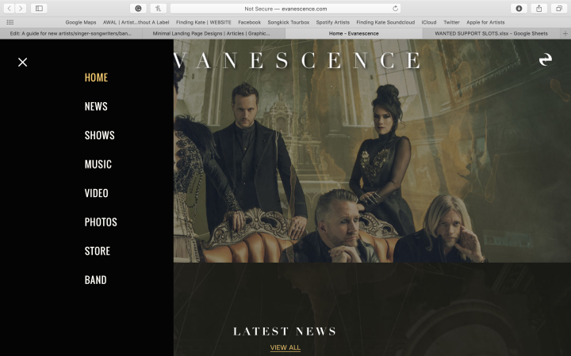The image size is (571, 356).
Task: Switch to WANTED SUPPORT SLOTS Google Sheets tab
Action: coord(491,33)
